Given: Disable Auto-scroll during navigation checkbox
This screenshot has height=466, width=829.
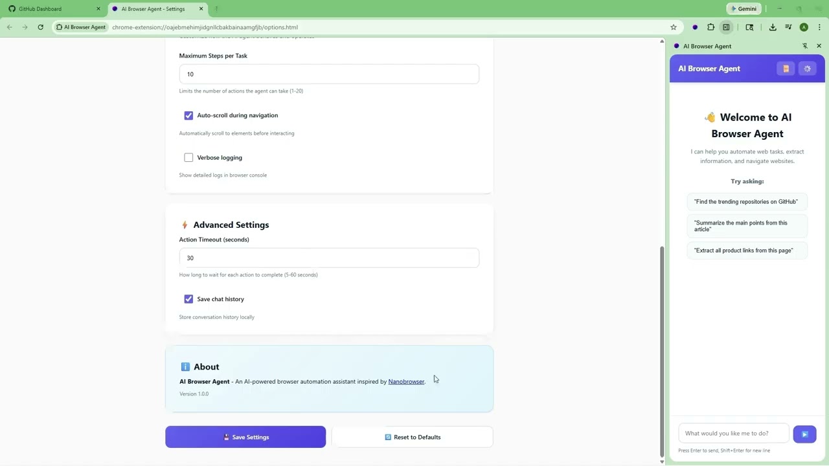Looking at the screenshot, I should pos(188,115).
